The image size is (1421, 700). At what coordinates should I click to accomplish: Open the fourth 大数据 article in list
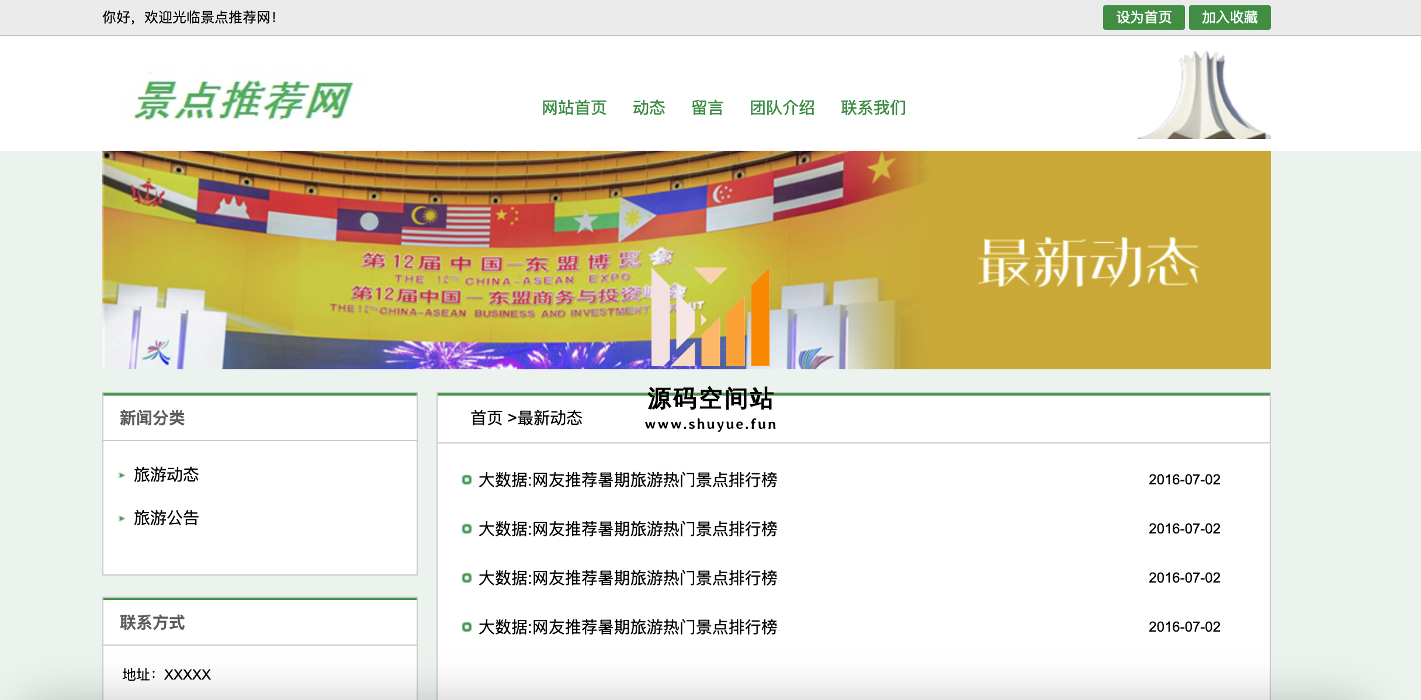628,627
